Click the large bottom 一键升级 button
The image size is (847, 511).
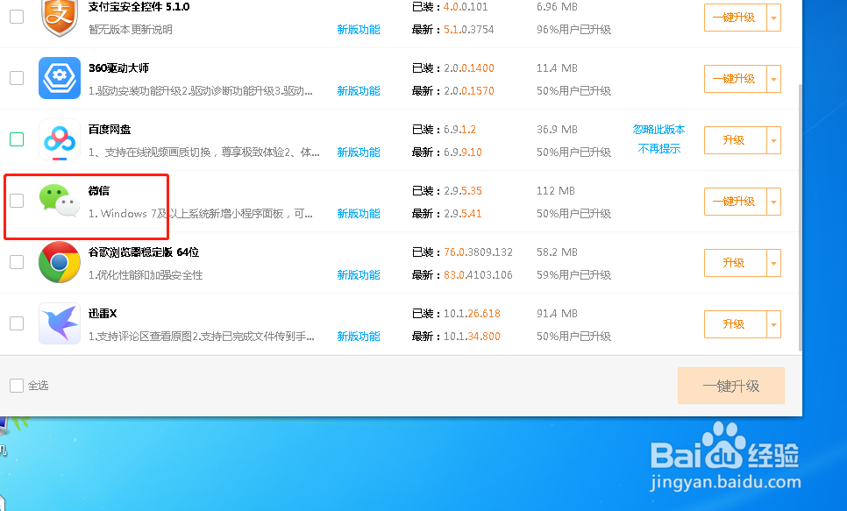tap(731, 386)
